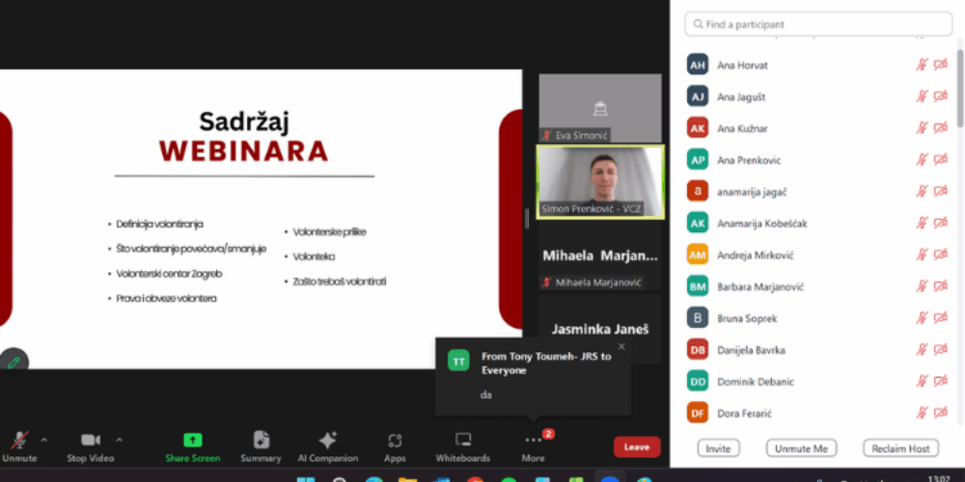Click the Invite button

click(x=718, y=448)
